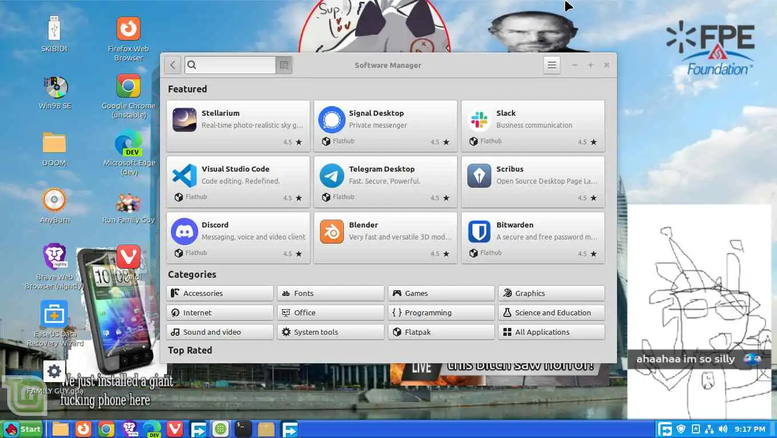This screenshot has height=438, width=777.
Task: Open the Start menu button
Action: [23, 429]
